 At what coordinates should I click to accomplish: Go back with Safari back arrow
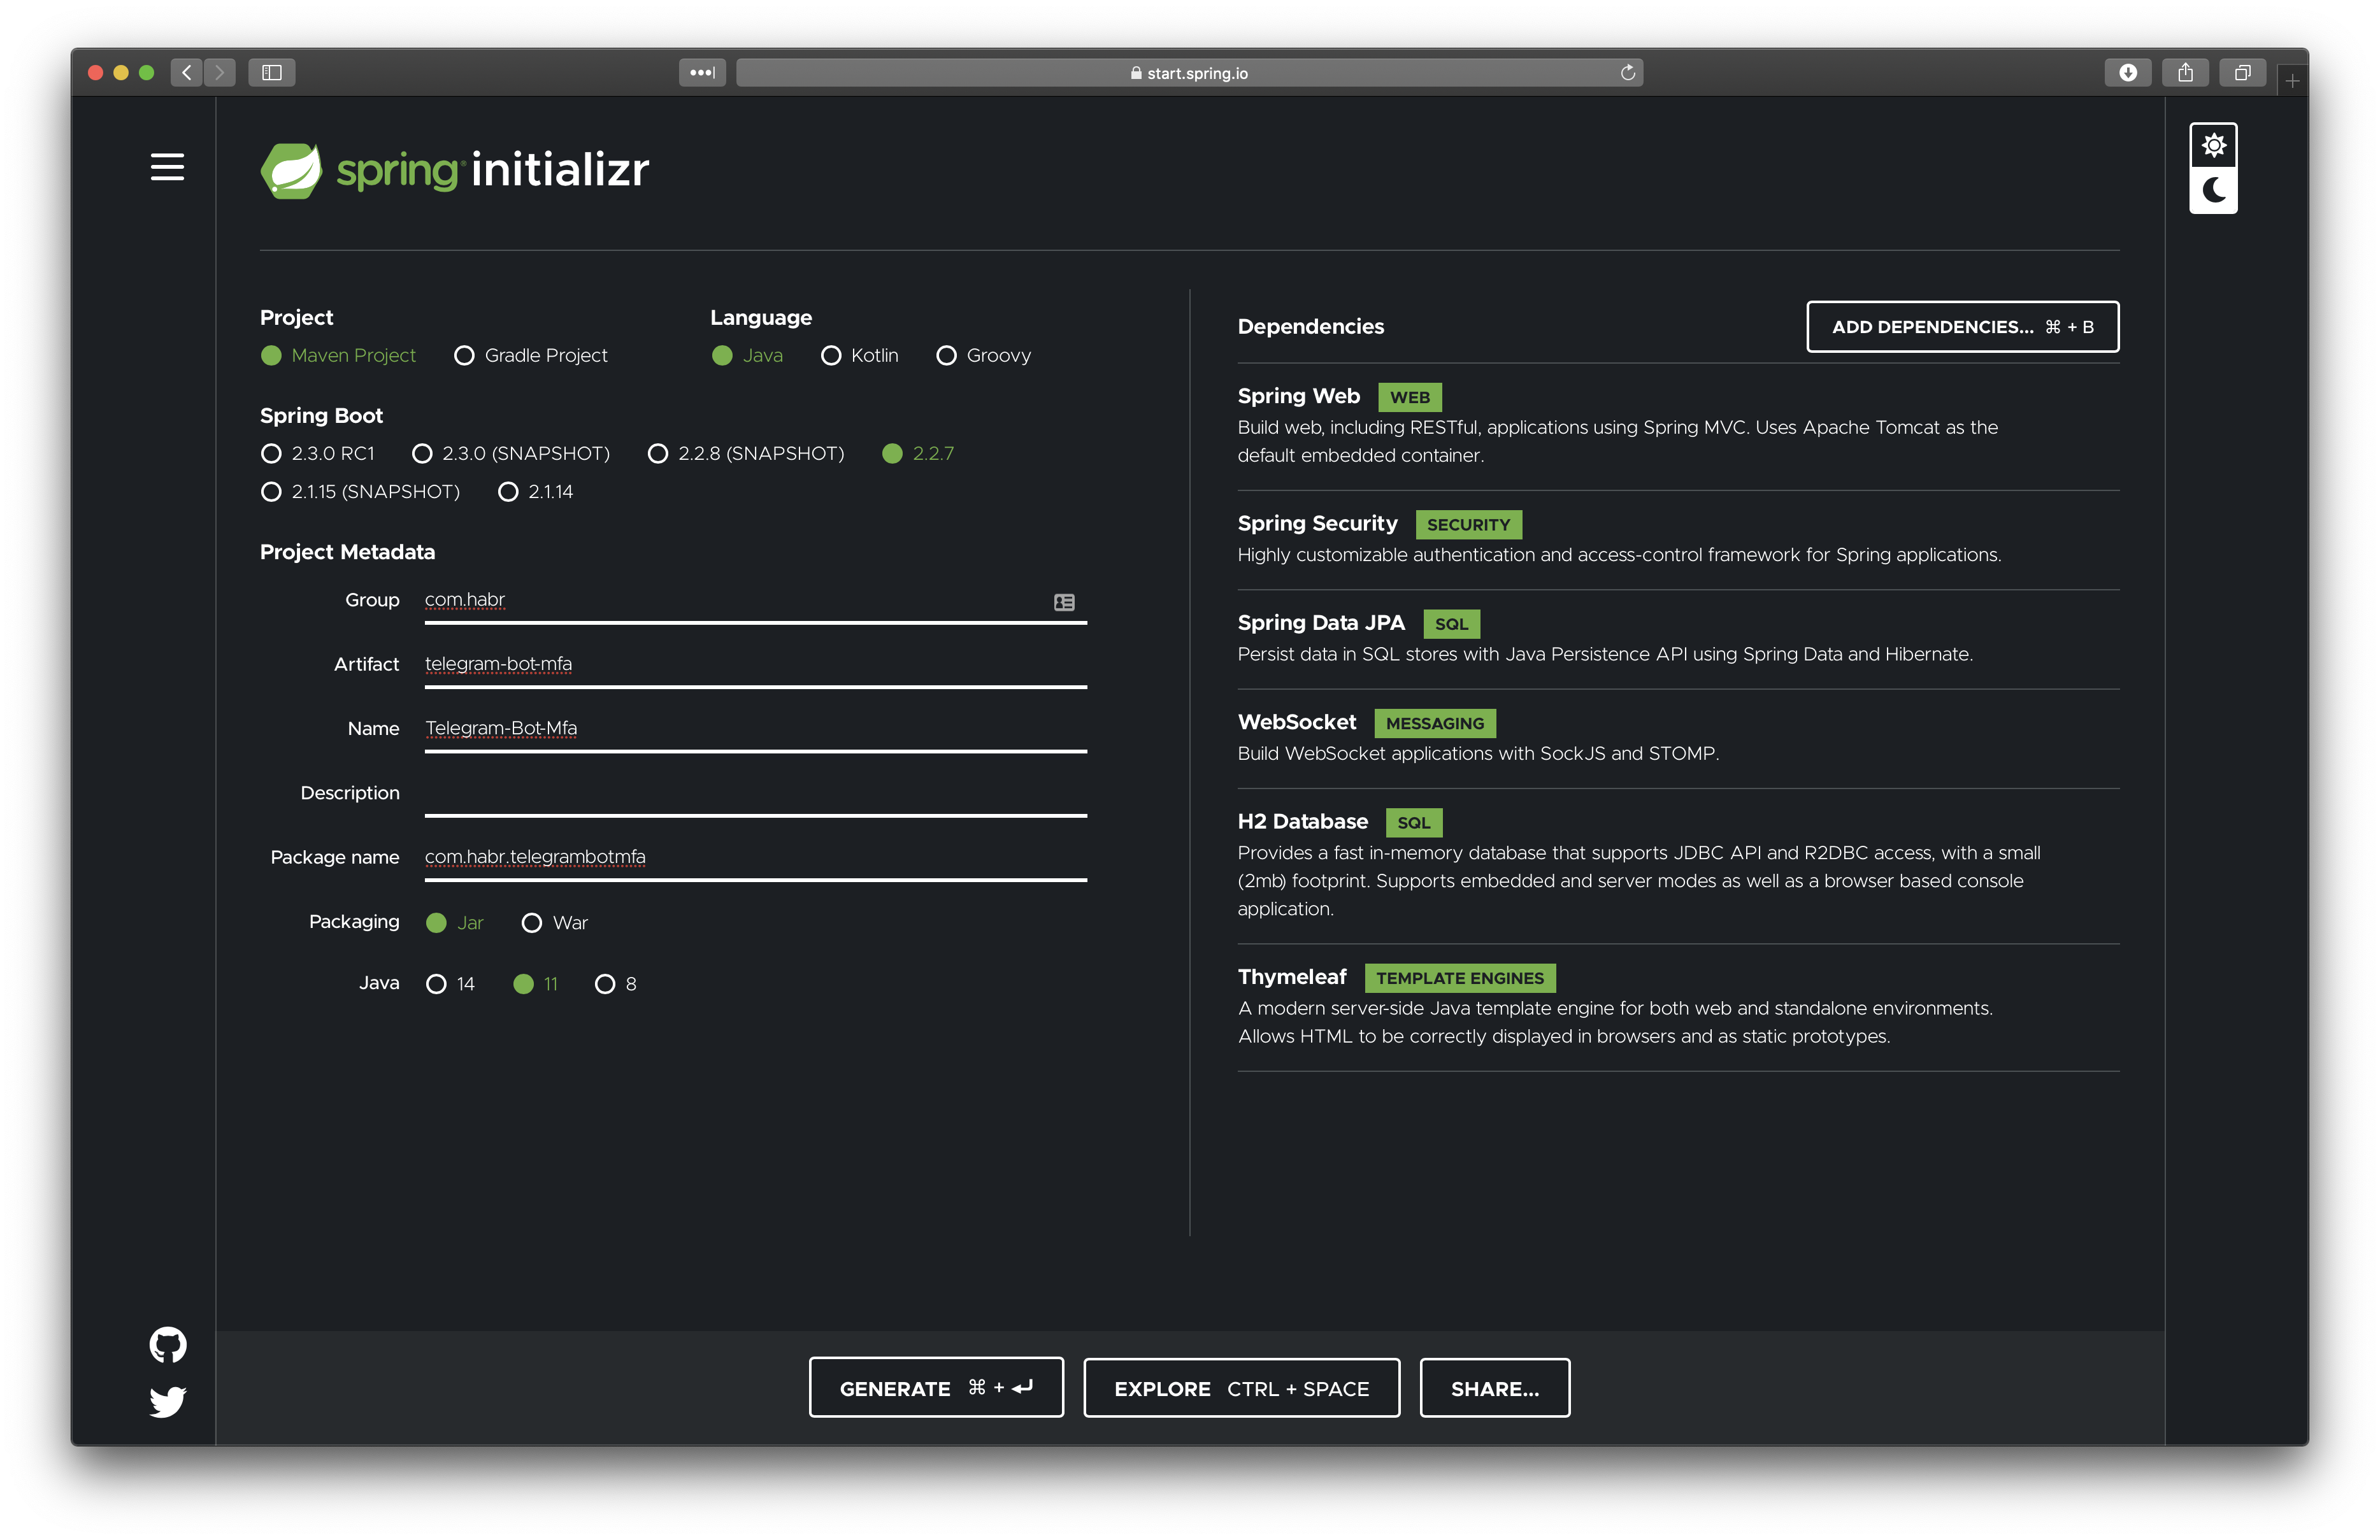coord(186,72)
